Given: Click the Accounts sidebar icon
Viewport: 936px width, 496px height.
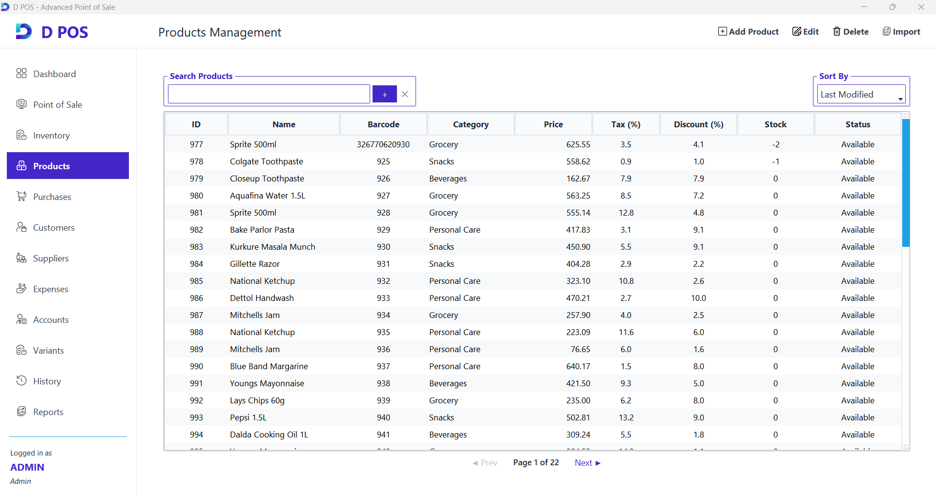Looking at the screenshot, I should point(21,319).
